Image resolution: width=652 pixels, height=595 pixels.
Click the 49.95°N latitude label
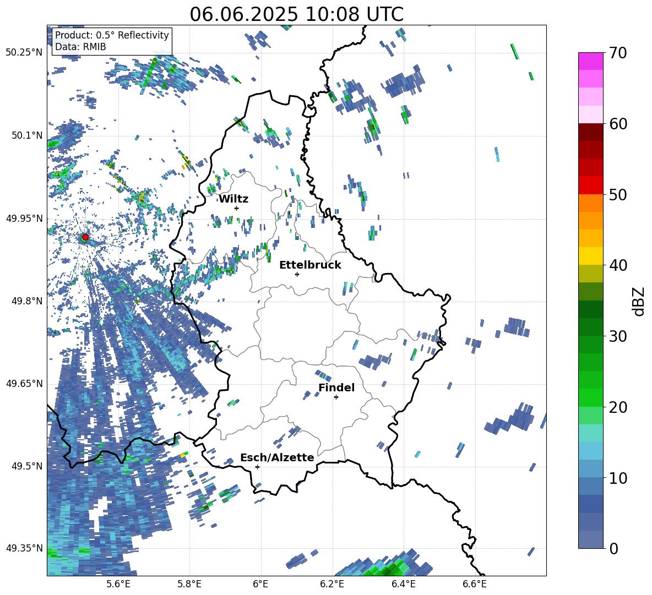[x=24, y=218]
